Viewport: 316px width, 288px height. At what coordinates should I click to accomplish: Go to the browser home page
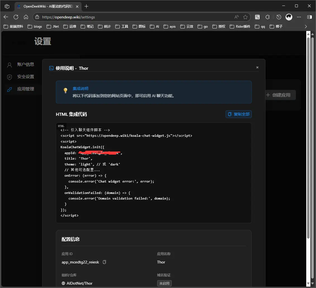26,17
